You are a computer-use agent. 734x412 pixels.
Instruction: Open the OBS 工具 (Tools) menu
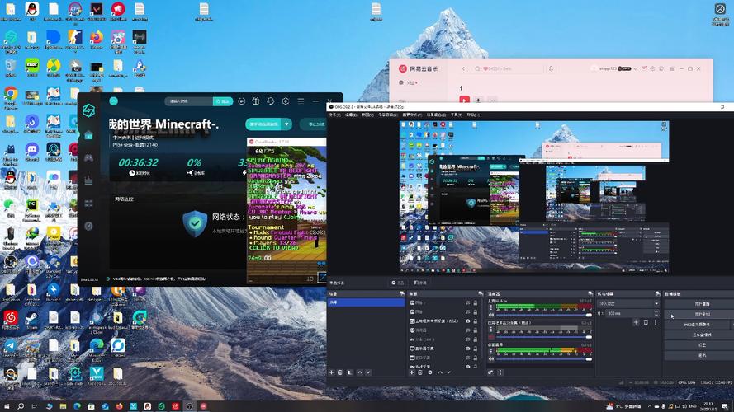[457, 115]
